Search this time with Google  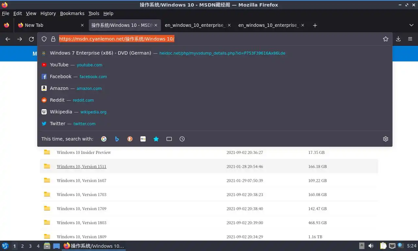pyautogui.click(x=104, y=139)
